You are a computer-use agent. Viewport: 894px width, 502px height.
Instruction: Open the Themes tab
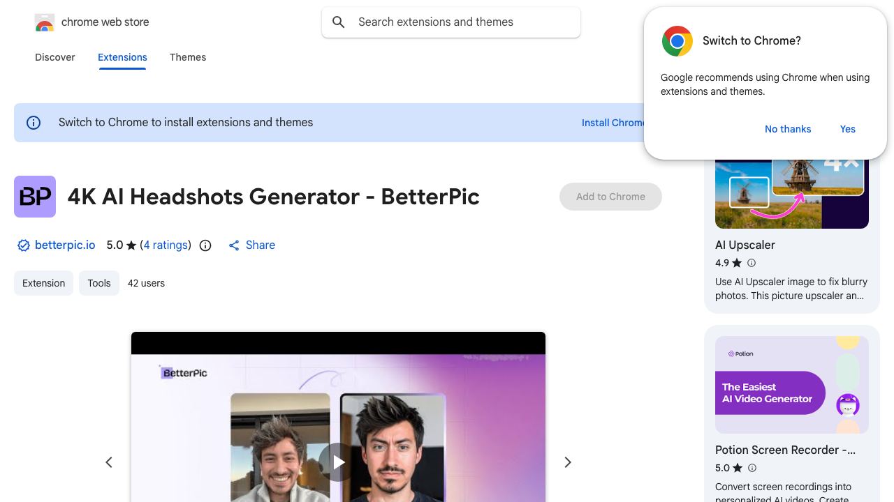[x=188, y=57]
